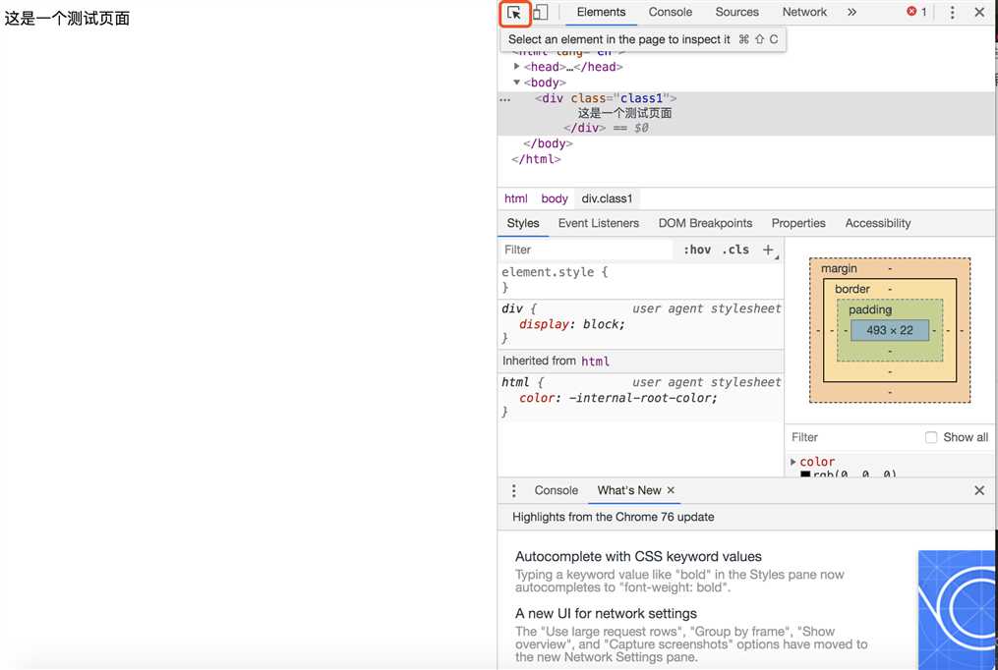The height and width of the screenshot is (670, 998).
Task: Activate the select element inspect tool
Action: pyautogui.click(x=514, y=13)
